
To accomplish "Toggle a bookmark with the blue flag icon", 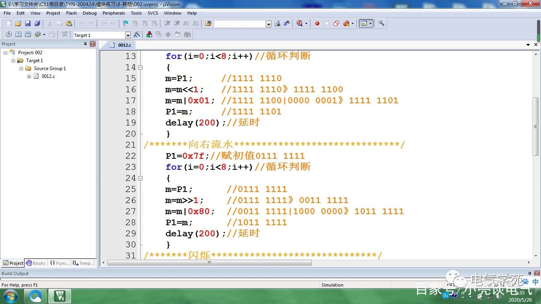I will tap(126, 23).
